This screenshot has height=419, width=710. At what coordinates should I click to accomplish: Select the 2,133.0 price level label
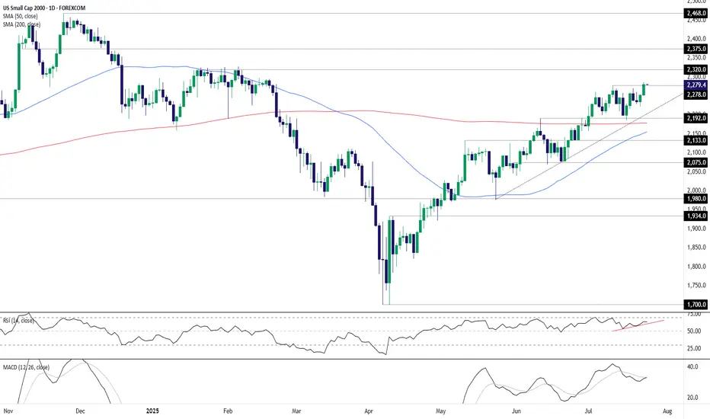(x=696, y=141)
